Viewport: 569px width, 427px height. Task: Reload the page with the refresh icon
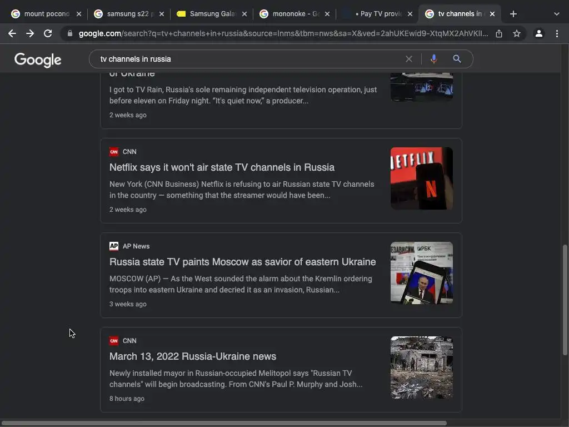coord(48,33)
